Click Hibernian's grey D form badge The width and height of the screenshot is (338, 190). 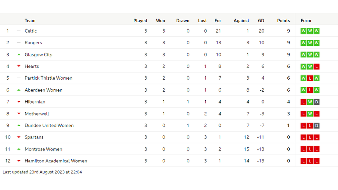click(317, 102)
